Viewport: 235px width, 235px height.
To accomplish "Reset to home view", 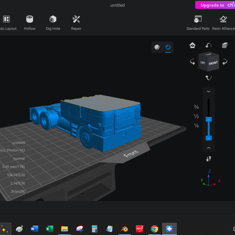I will [x=192, y=45].
